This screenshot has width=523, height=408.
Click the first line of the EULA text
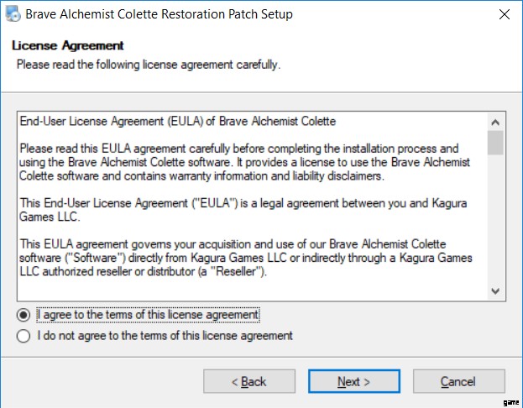(177, 122)
